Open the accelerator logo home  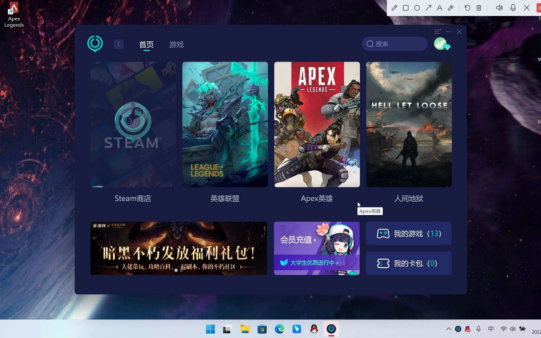click(95, 44)
